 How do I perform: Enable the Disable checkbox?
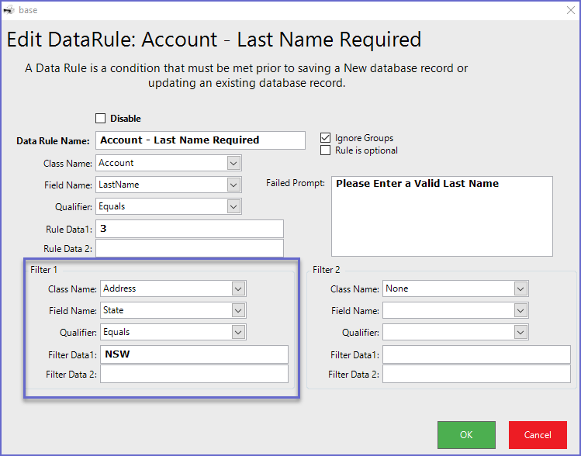click(100, 119)
